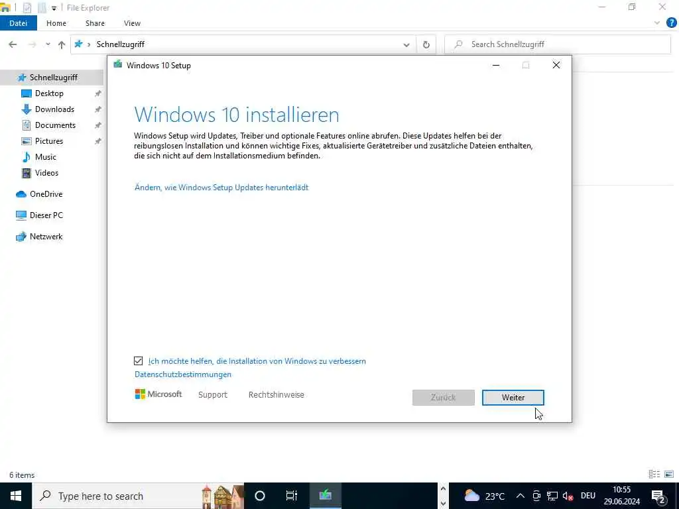Switch to the Home ribbon tab

[56, 23]
